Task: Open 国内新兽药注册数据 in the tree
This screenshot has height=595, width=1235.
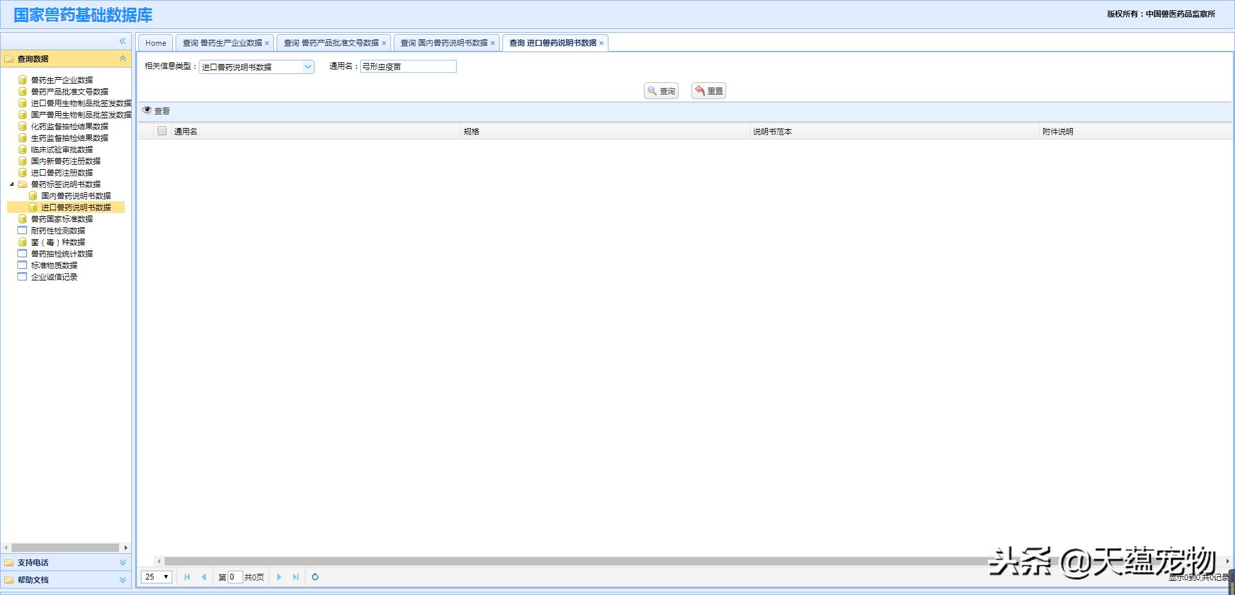Action: [66, 161]
